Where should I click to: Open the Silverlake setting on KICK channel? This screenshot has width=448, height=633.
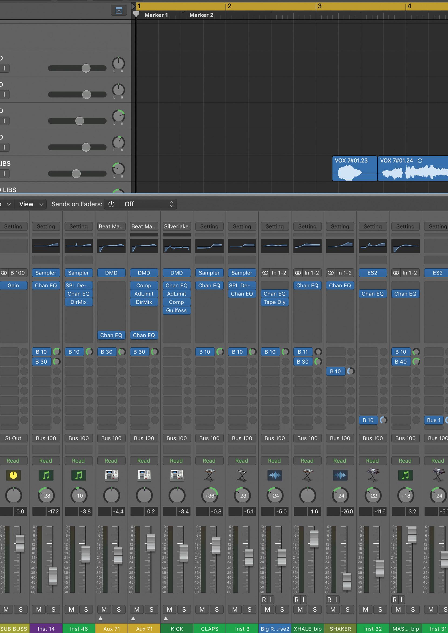point(177,226)
